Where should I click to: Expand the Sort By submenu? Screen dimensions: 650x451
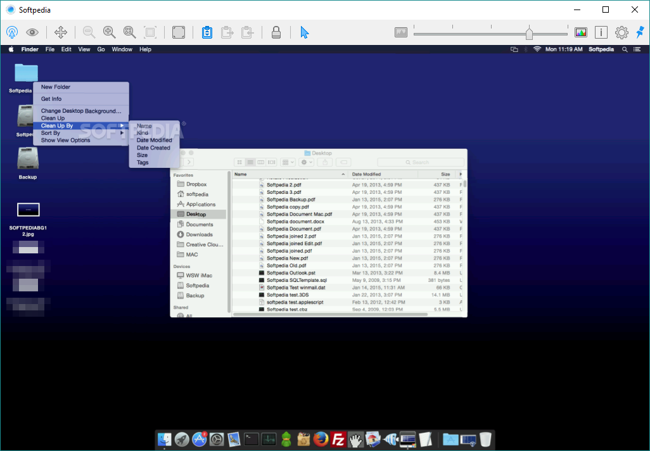[x=81, y=132]
